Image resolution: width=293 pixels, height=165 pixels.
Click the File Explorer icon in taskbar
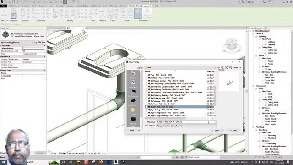78,162
